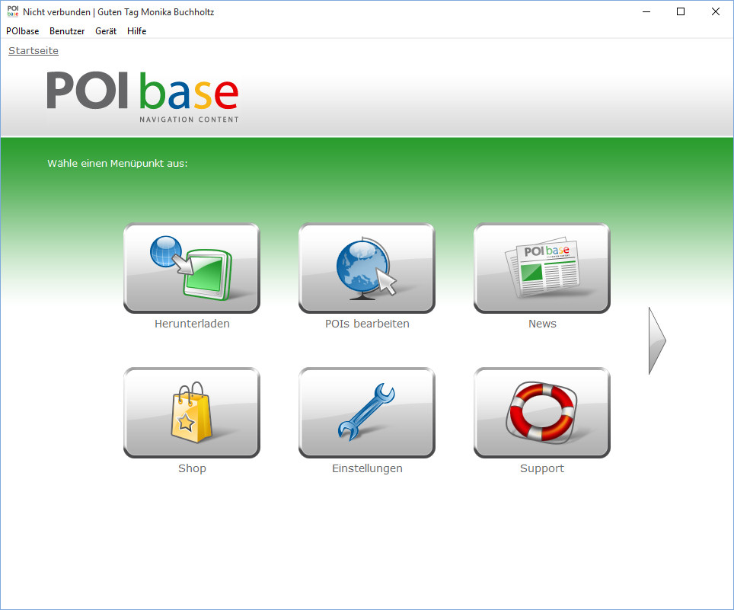The image size is (734, 610).
Task: Click the Einstellungen text label
Action: (x=367, y=468)
